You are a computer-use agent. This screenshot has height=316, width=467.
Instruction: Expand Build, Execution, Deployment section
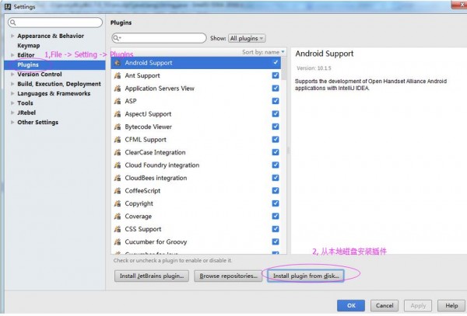point(12,84)
